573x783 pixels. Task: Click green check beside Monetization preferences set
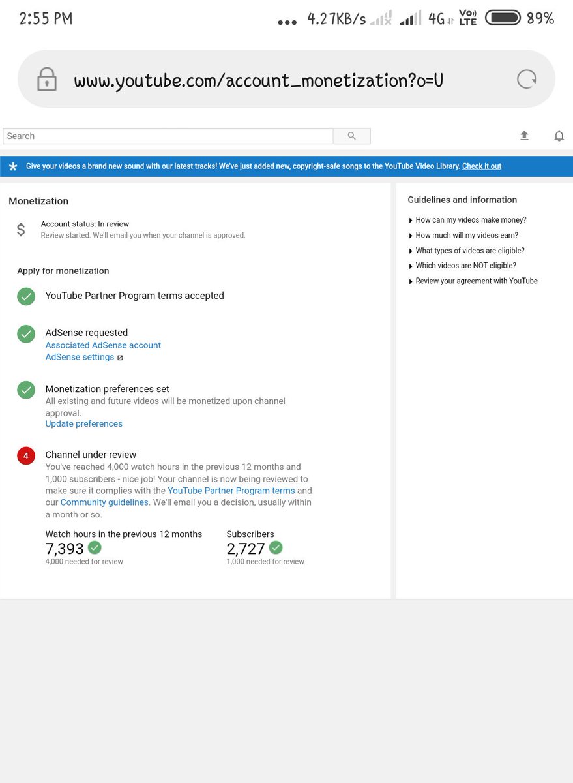(x=26, y=390)
